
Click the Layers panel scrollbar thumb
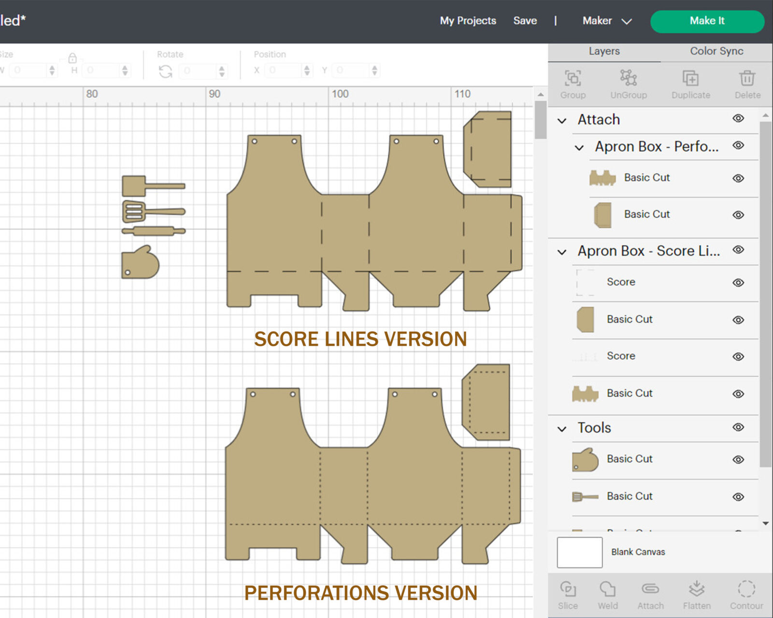765,294
